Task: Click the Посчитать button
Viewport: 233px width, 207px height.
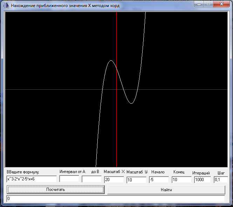Action: click(x=56, y=189)
